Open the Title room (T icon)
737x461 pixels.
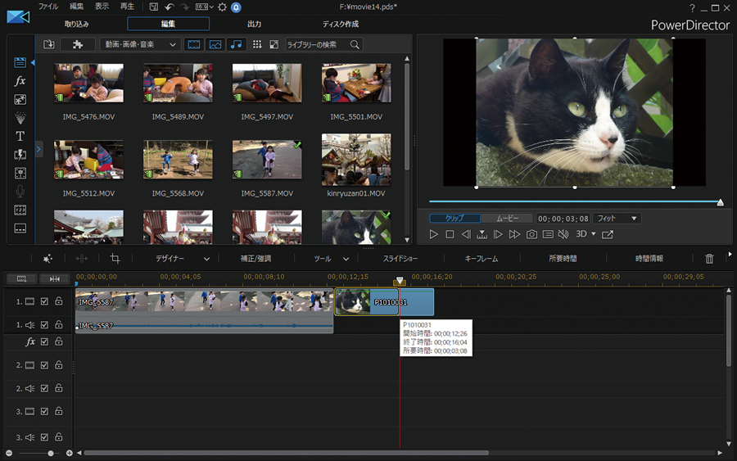pyautogui.click(x=20, y=136)
